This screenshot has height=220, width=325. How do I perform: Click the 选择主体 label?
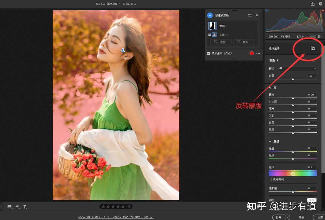point(274,48)
